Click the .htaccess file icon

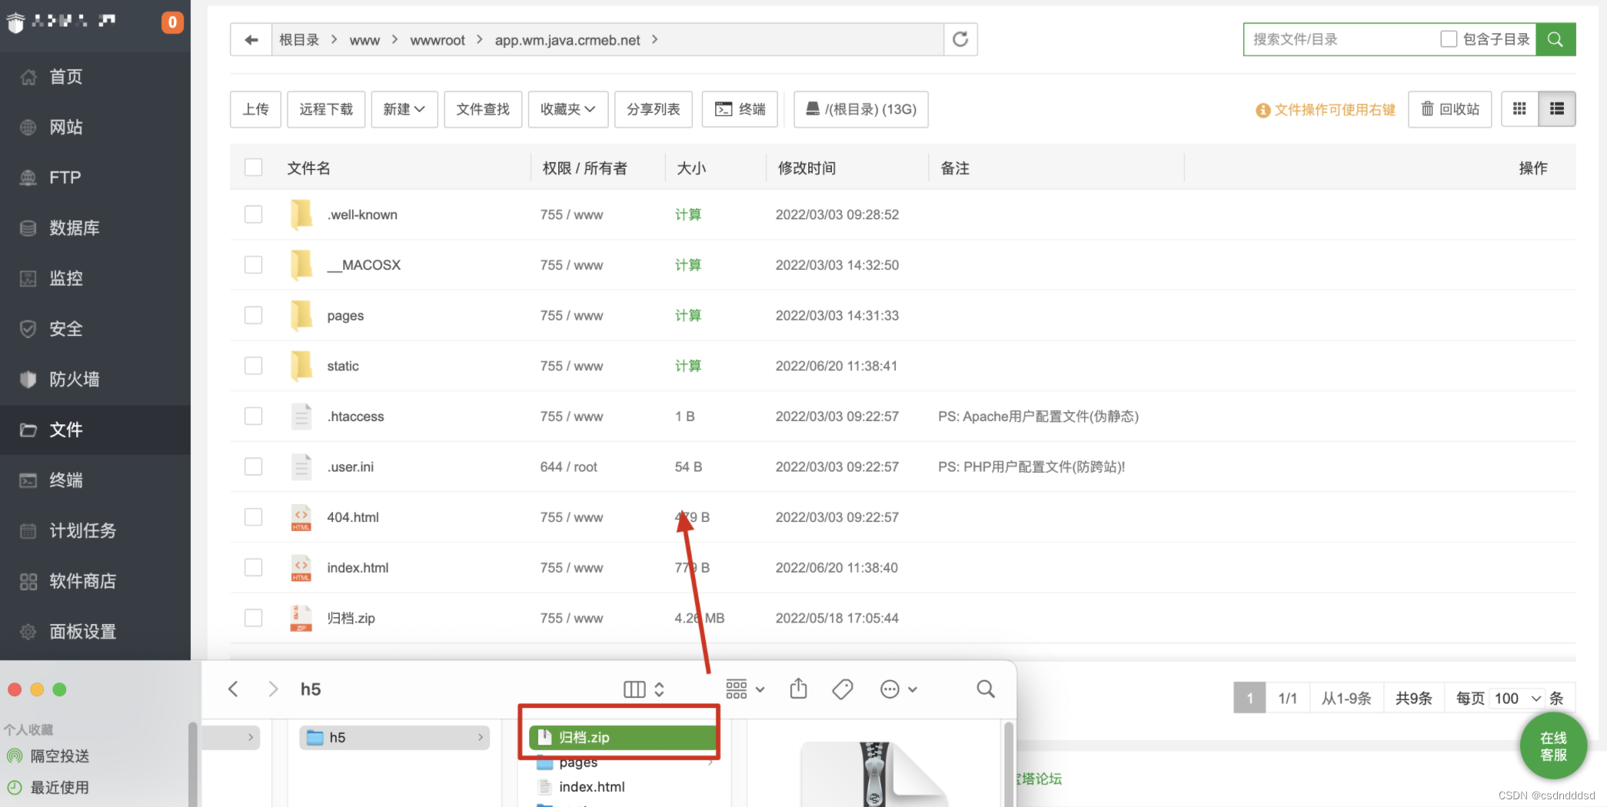[x=301, y=417]
